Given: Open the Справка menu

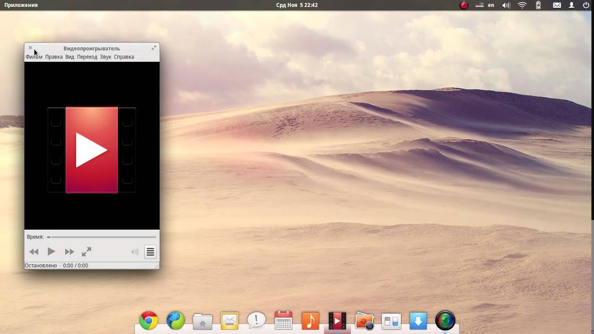Looking at the screenshot, I should click(x=124, y=57).
